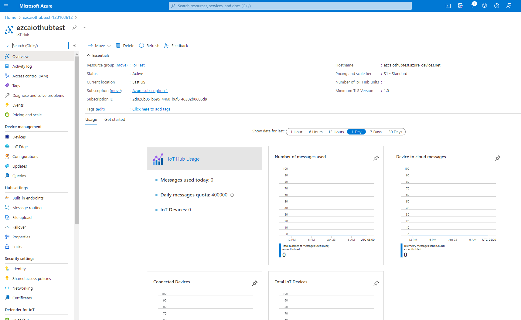Select the 30 Days time range
Screen dimensions: 521x320
(x=395, y=132)
